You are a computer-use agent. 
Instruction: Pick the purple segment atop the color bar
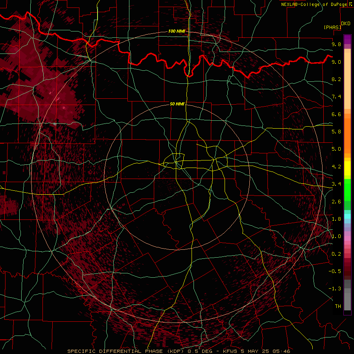click(x=347, y=39)
